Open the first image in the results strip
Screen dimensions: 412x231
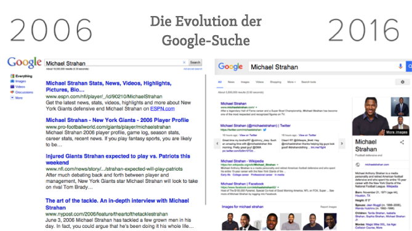pos(230,222)
